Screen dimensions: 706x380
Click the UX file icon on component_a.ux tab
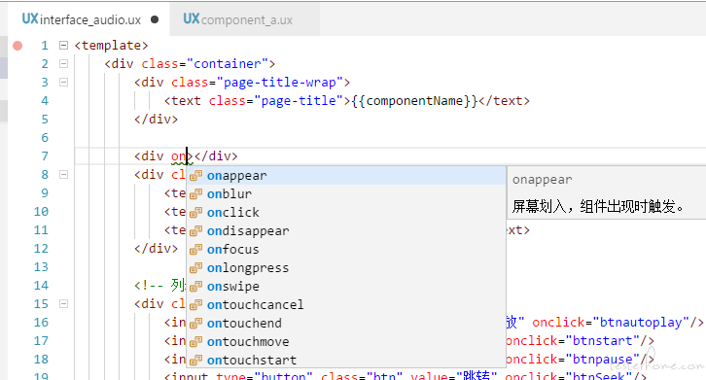(x=192, y=18)
